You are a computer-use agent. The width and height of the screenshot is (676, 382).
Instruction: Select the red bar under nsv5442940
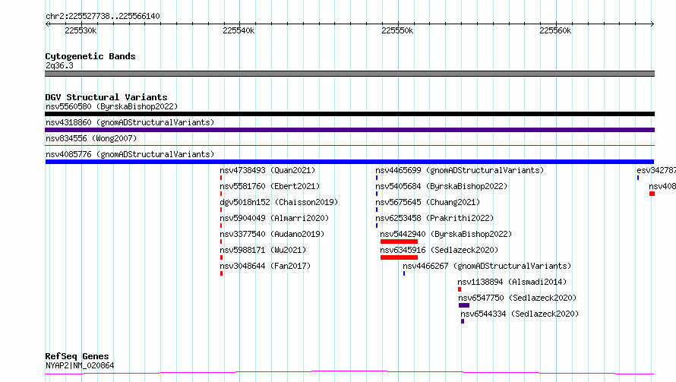[x=399, y=242]
